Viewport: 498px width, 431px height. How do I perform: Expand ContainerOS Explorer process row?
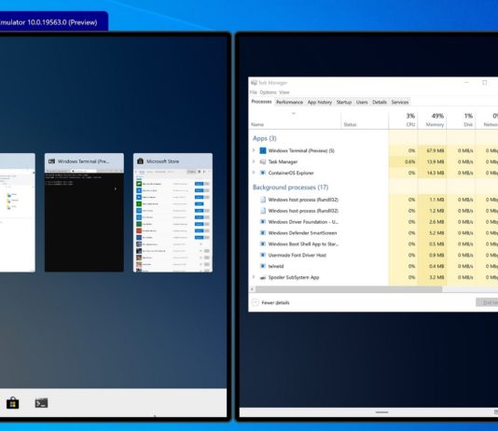(x=254, y=173)
